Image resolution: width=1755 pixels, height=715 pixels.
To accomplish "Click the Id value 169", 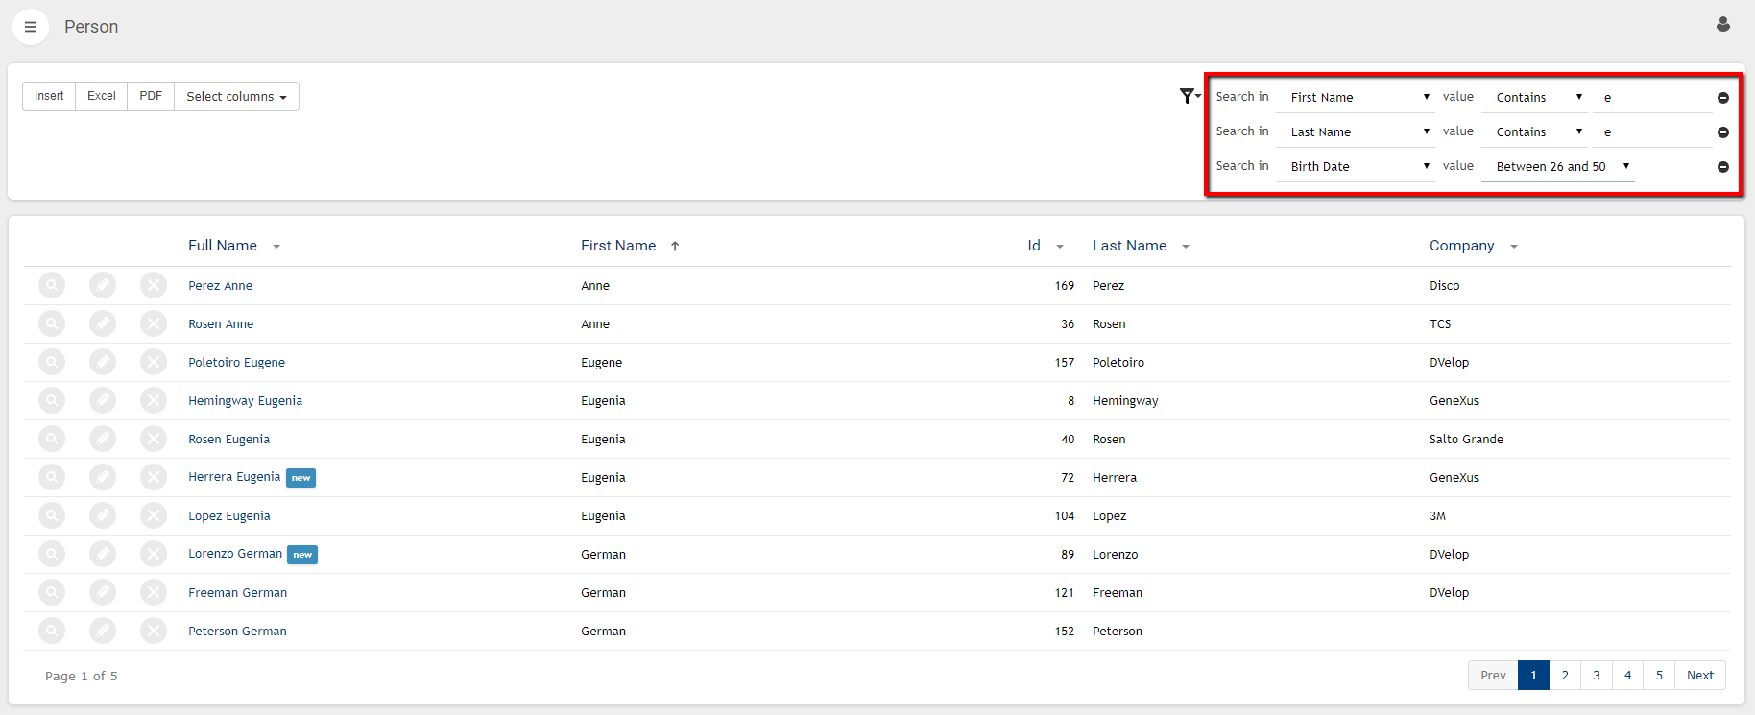I will [1065, 285].
